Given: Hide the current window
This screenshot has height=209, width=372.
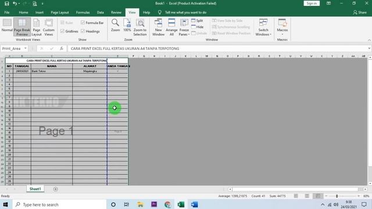Looking at the screenshot, I should pos(198,27).
